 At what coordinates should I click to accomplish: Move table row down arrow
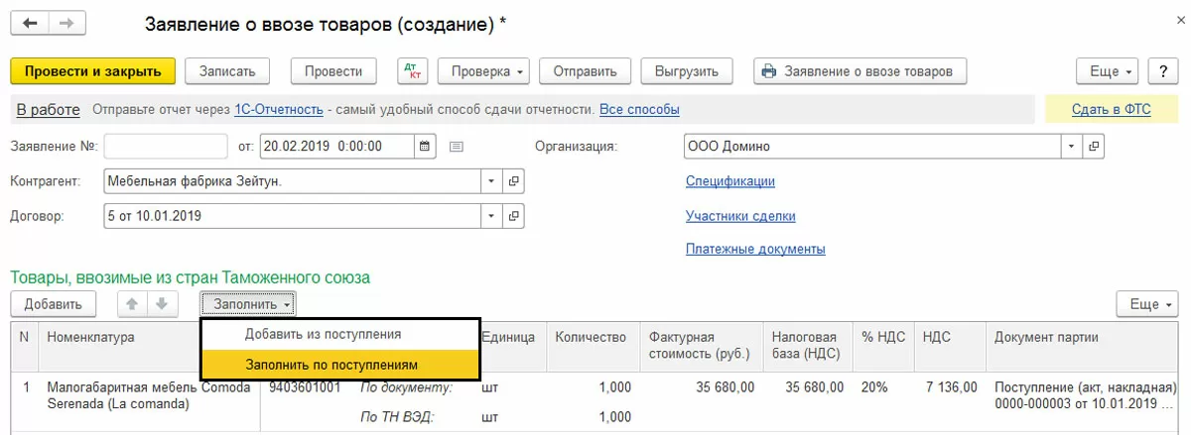tap(163, 303)
